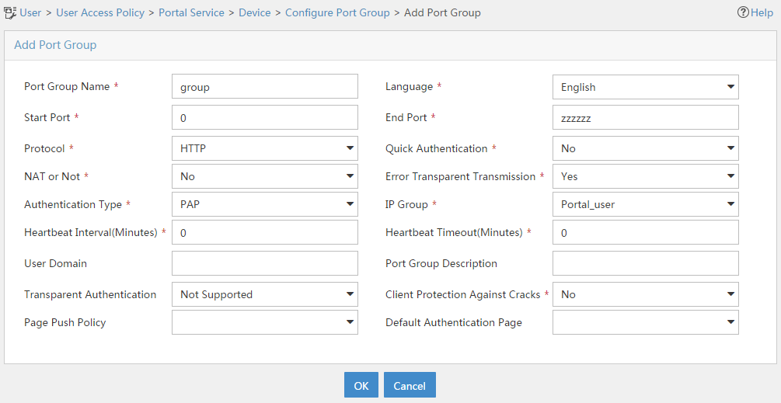This screenshot has height=403, width=781.
Task: Click the Help question mark icon
Action: tap(743, 12)
